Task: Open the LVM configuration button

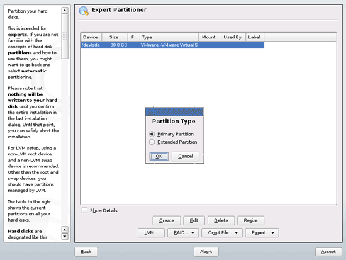Action: coord(151,232)
